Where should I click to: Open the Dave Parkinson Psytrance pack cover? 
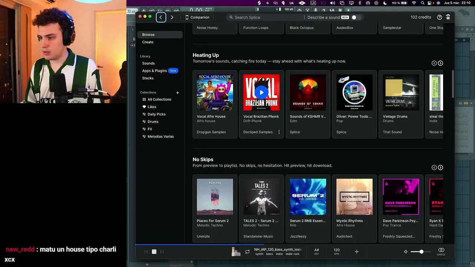point(401,197)
